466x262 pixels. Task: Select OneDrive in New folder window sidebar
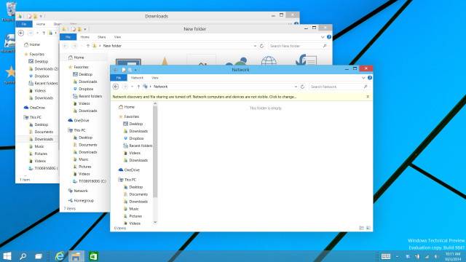(79, 120)
